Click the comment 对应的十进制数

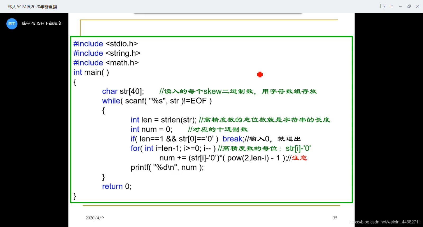(218, 129)
